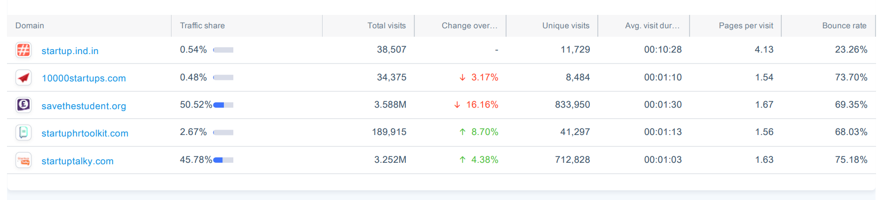
Task: Select the 00:01:30 visit duration cell
Action: 663,105
